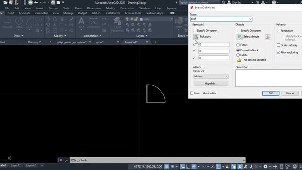Click the Z base point input field

click(x=214, y=58)
